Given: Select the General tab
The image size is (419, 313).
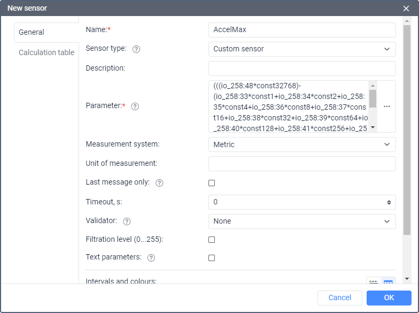Looking at the screenshot, I should click(32, 32).
